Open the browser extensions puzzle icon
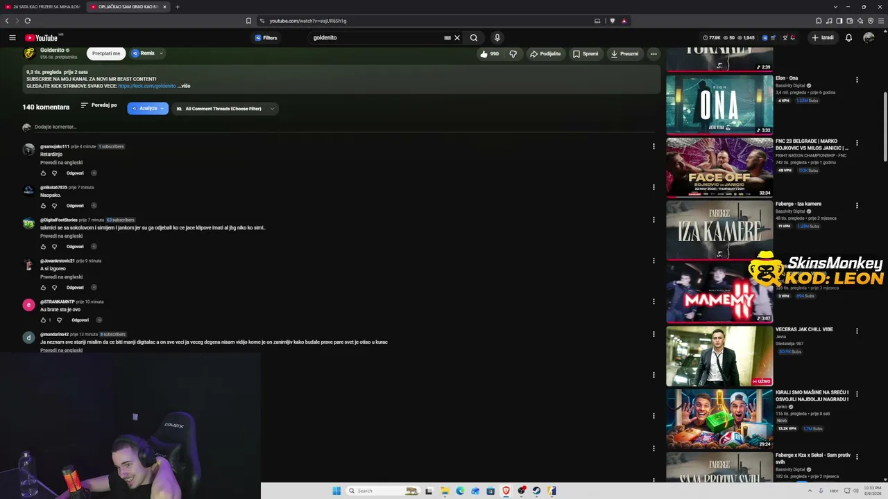The width and height of the screenshot is (888, 499). tap(819, 21)
